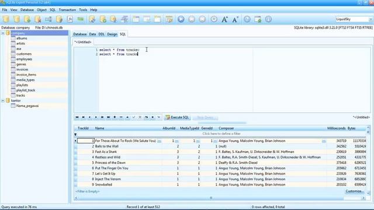Collapse the kantor database tree node
The image size is (374, 210).
pyautogui.click(x=3, y=101)
